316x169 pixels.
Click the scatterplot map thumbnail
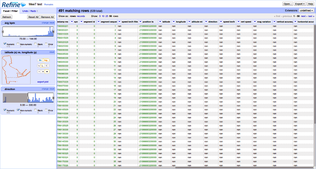point(16,70)
